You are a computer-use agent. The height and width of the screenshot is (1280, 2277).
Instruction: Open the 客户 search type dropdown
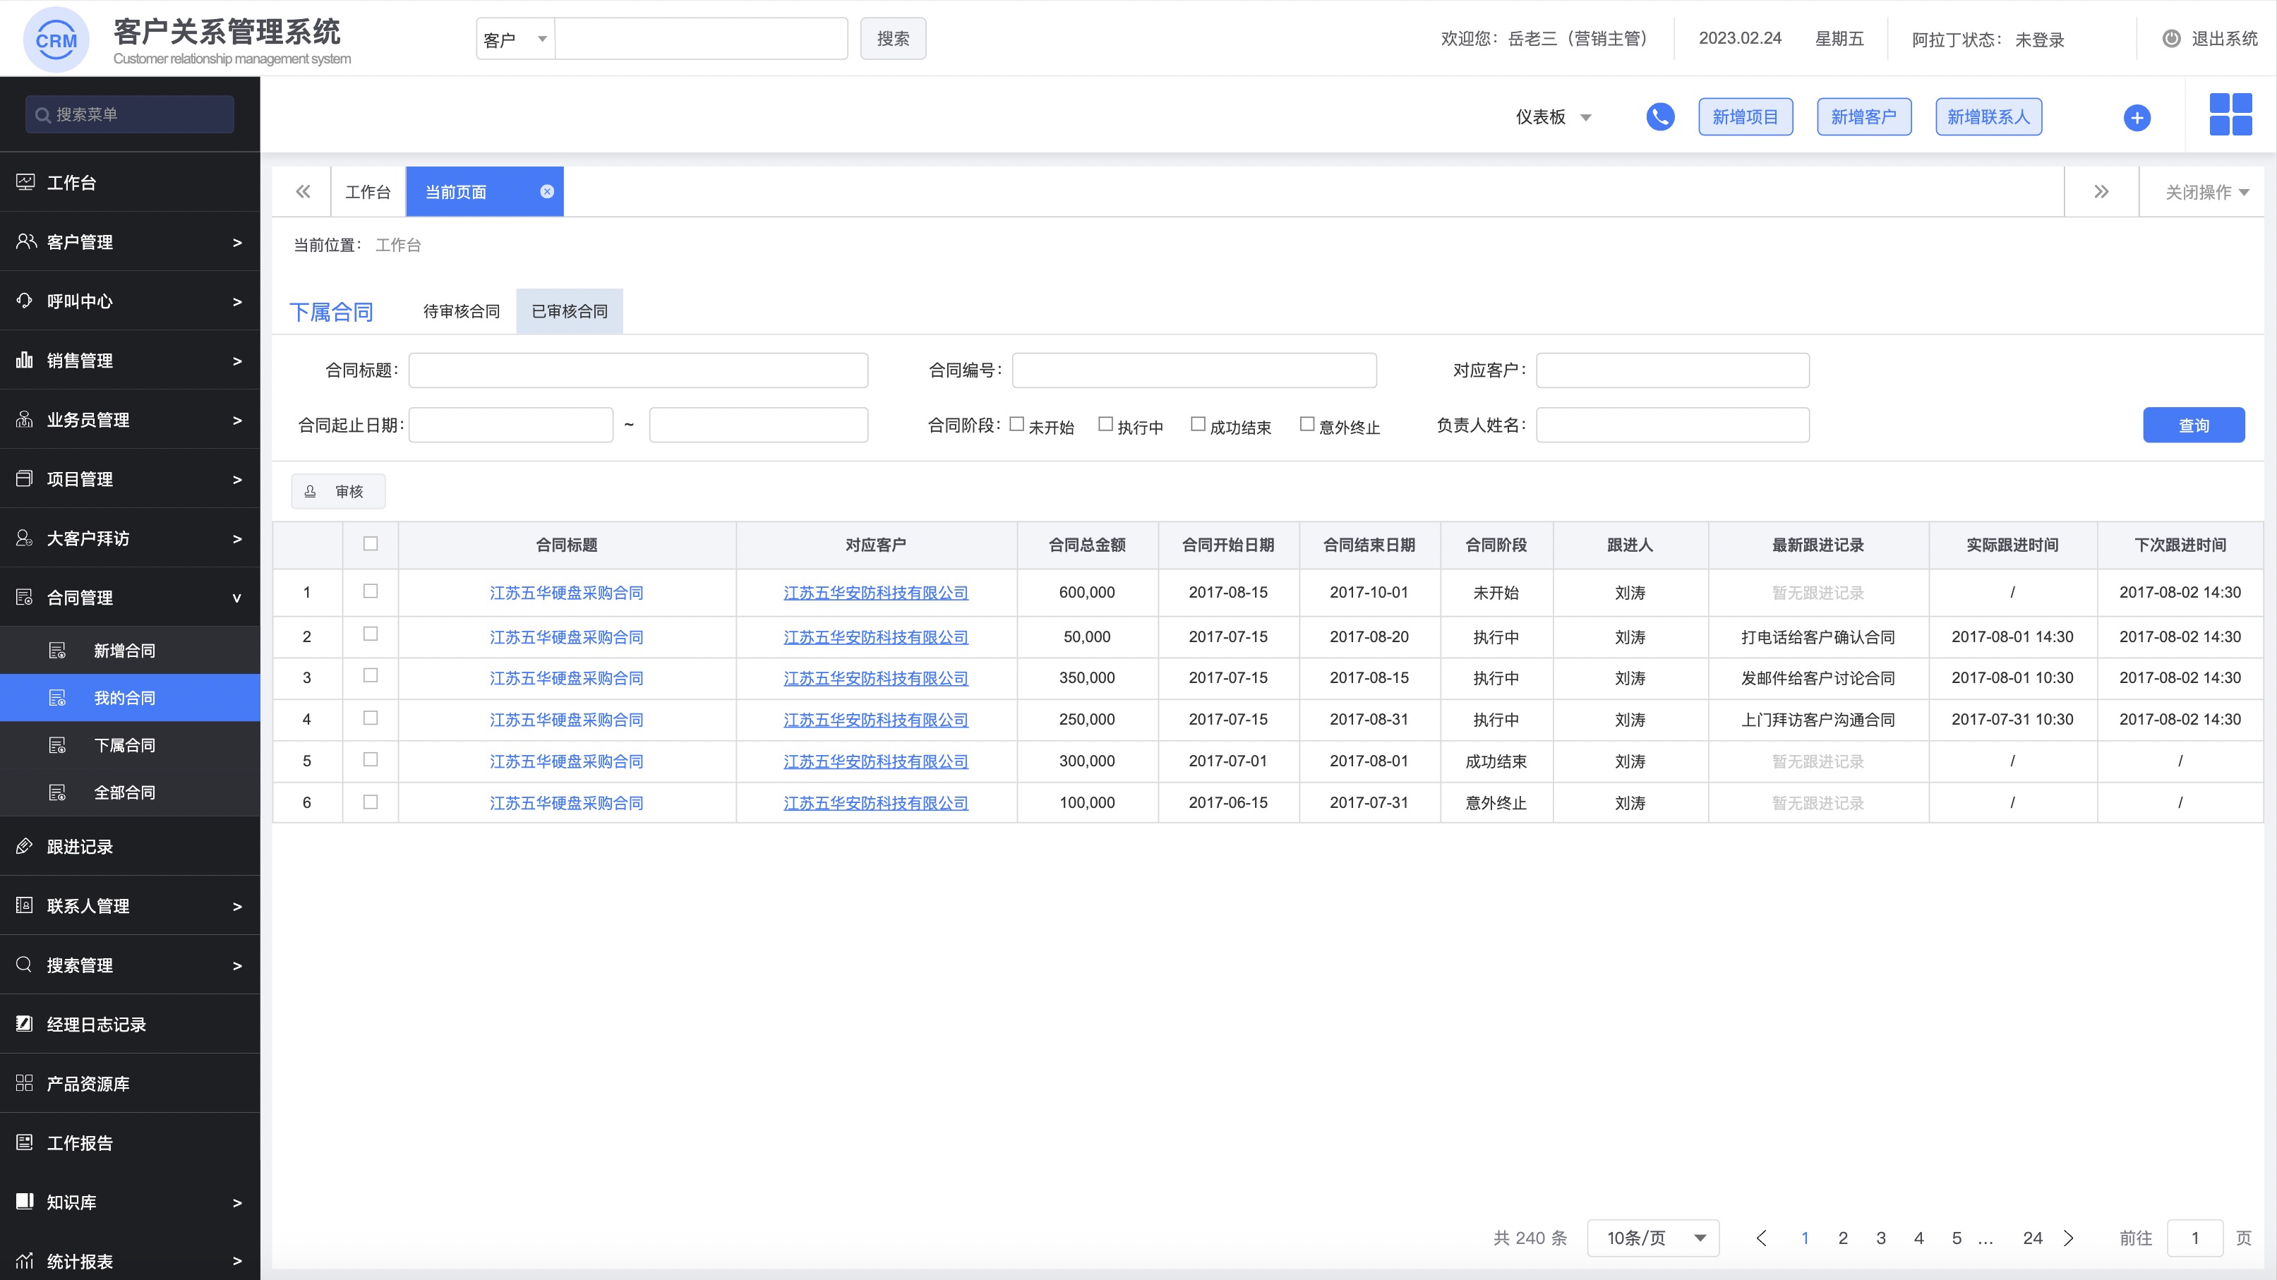coord(515,39)
